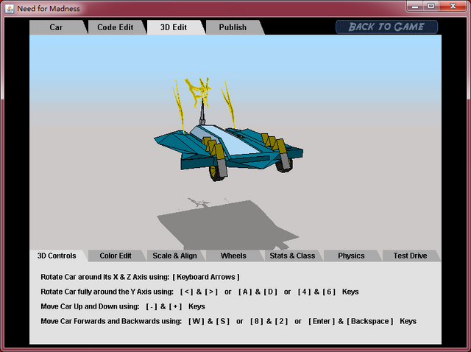The width and height of the screenshot is (471, 352).
Task: Click the 'Move Car Forwards and Backwards using:' text
Action: tap(111, 321)
